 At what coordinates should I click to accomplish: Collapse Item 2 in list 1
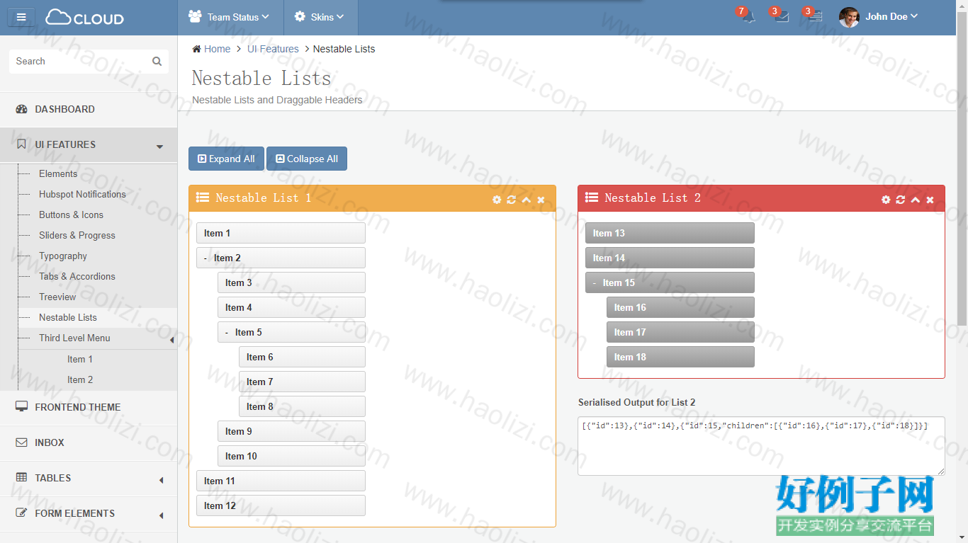point(206,258)
